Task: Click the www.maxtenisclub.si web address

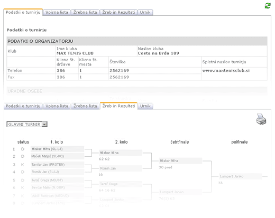Action: [226, 71]
